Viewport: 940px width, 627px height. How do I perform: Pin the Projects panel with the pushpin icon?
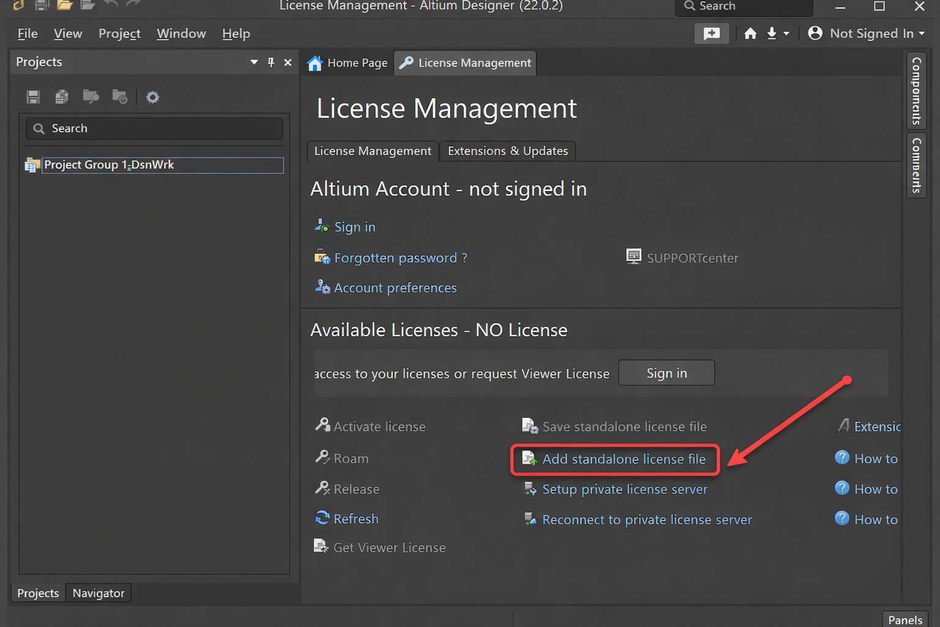[x=271, y=62]
